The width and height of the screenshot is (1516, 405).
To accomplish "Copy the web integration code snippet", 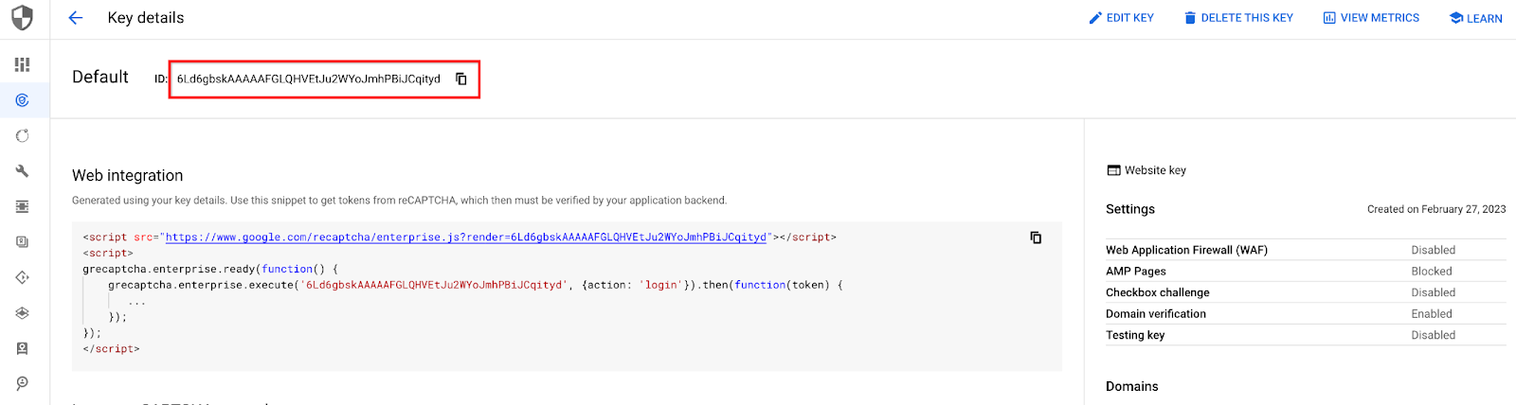I will (1036, 238).
